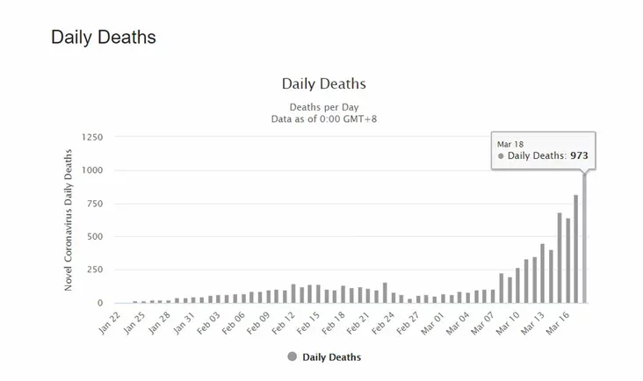The image size is (643, 381).
Task: Click the Mar 18 date in tooltip
Action: pos(511,142)
